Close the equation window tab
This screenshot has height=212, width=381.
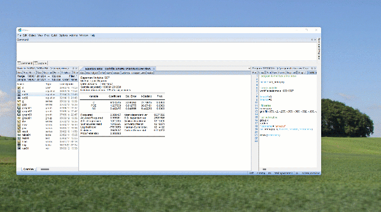coord(154,68)
